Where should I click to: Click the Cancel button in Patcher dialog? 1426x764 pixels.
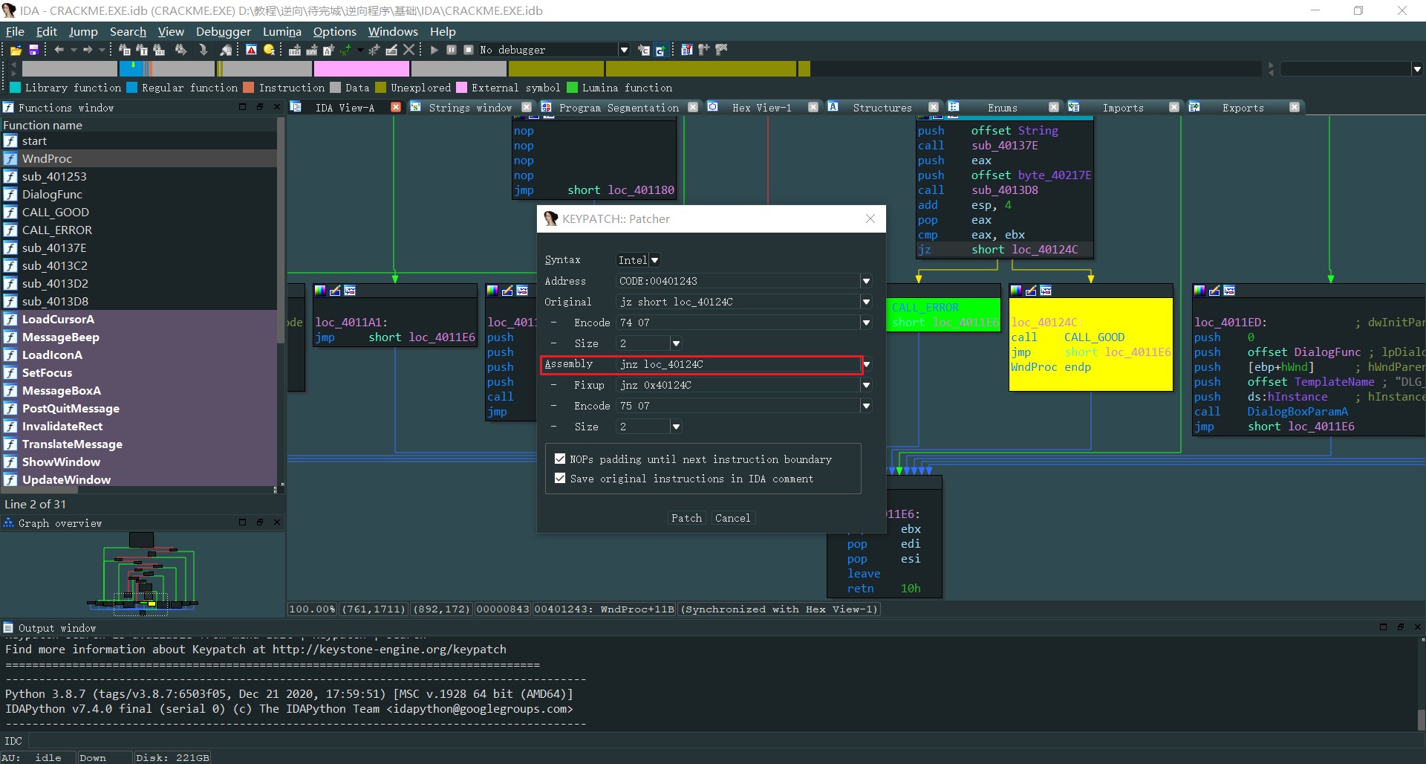tap(732, 518)
